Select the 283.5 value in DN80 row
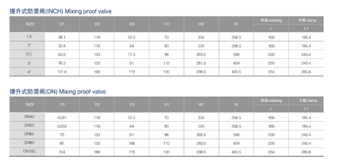The height and width of the screenshot is (163, 337). pos(201,143)
